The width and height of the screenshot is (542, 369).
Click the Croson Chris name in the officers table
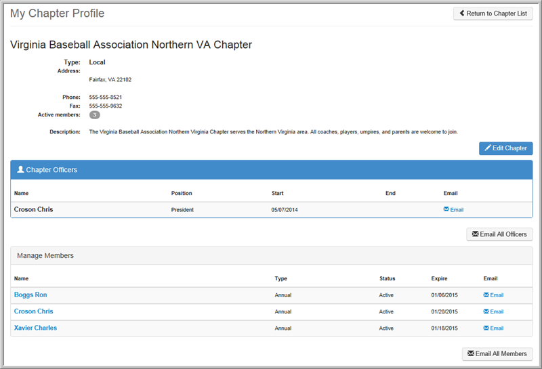click(x=33, y=209)
